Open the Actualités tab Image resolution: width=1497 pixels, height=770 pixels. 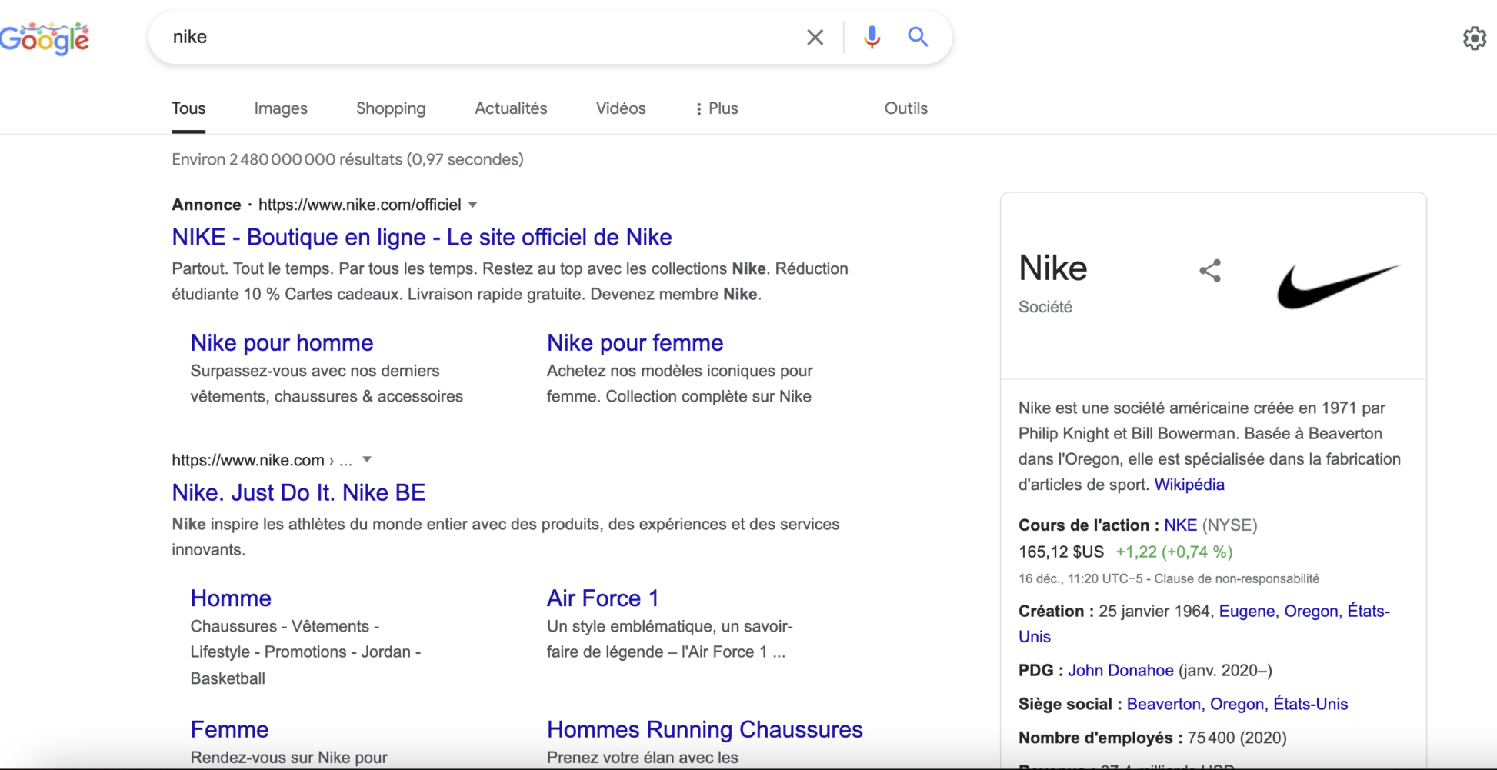point(511,108)
